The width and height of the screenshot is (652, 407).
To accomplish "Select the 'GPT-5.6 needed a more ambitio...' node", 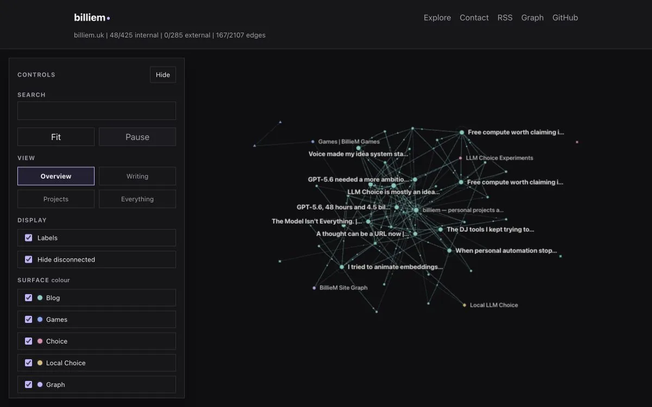I will [x=415, y=180].
